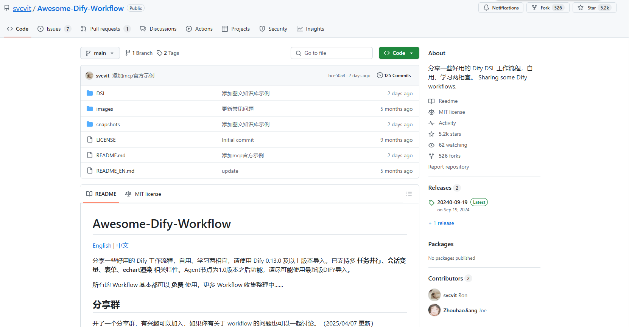Viewport: 629px width, 327px height.
Task: Click the 2 Tags link
Action: pos(168,53)
